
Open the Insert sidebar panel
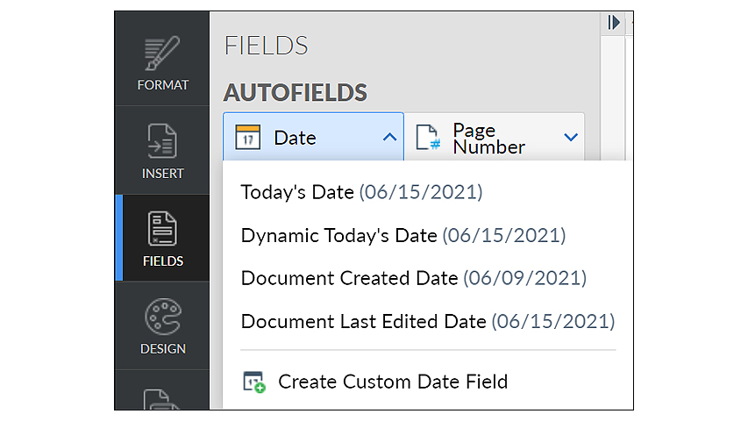click(x=162, y=151)
